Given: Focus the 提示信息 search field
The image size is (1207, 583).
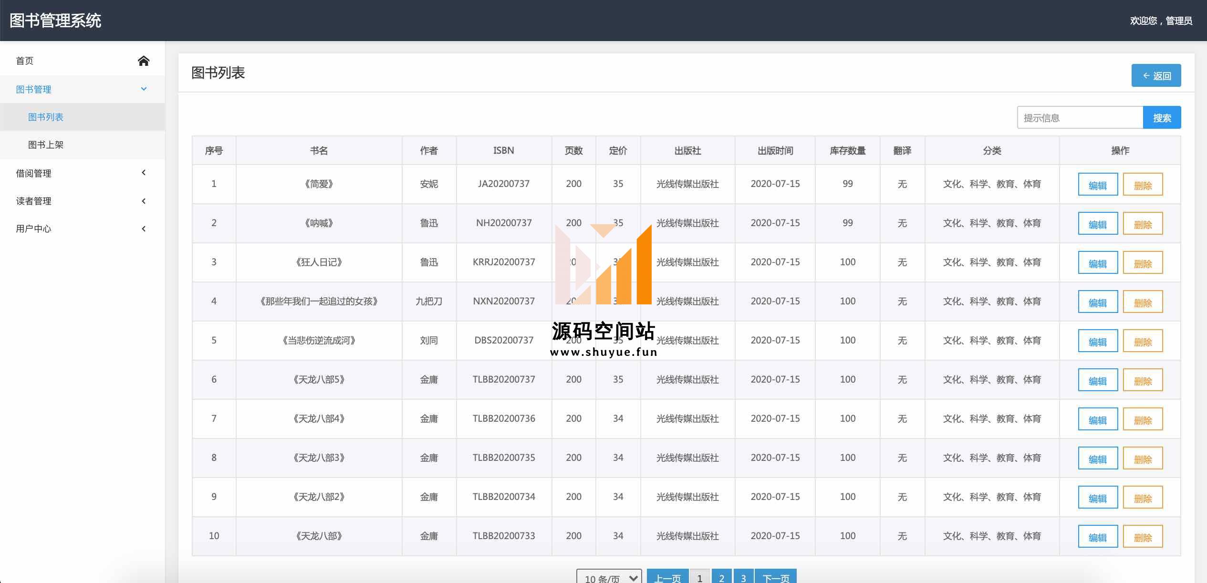Looking at the screenshot, I should click(x=1080, y=117).
